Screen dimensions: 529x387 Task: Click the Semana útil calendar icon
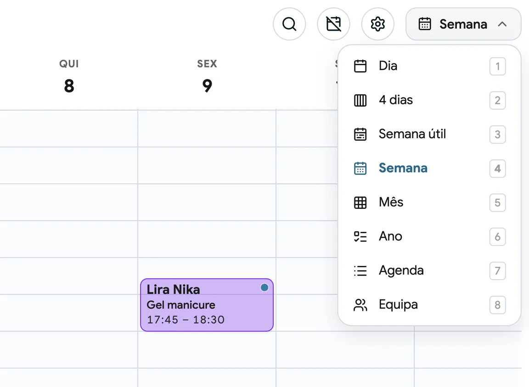coord(360,135)
